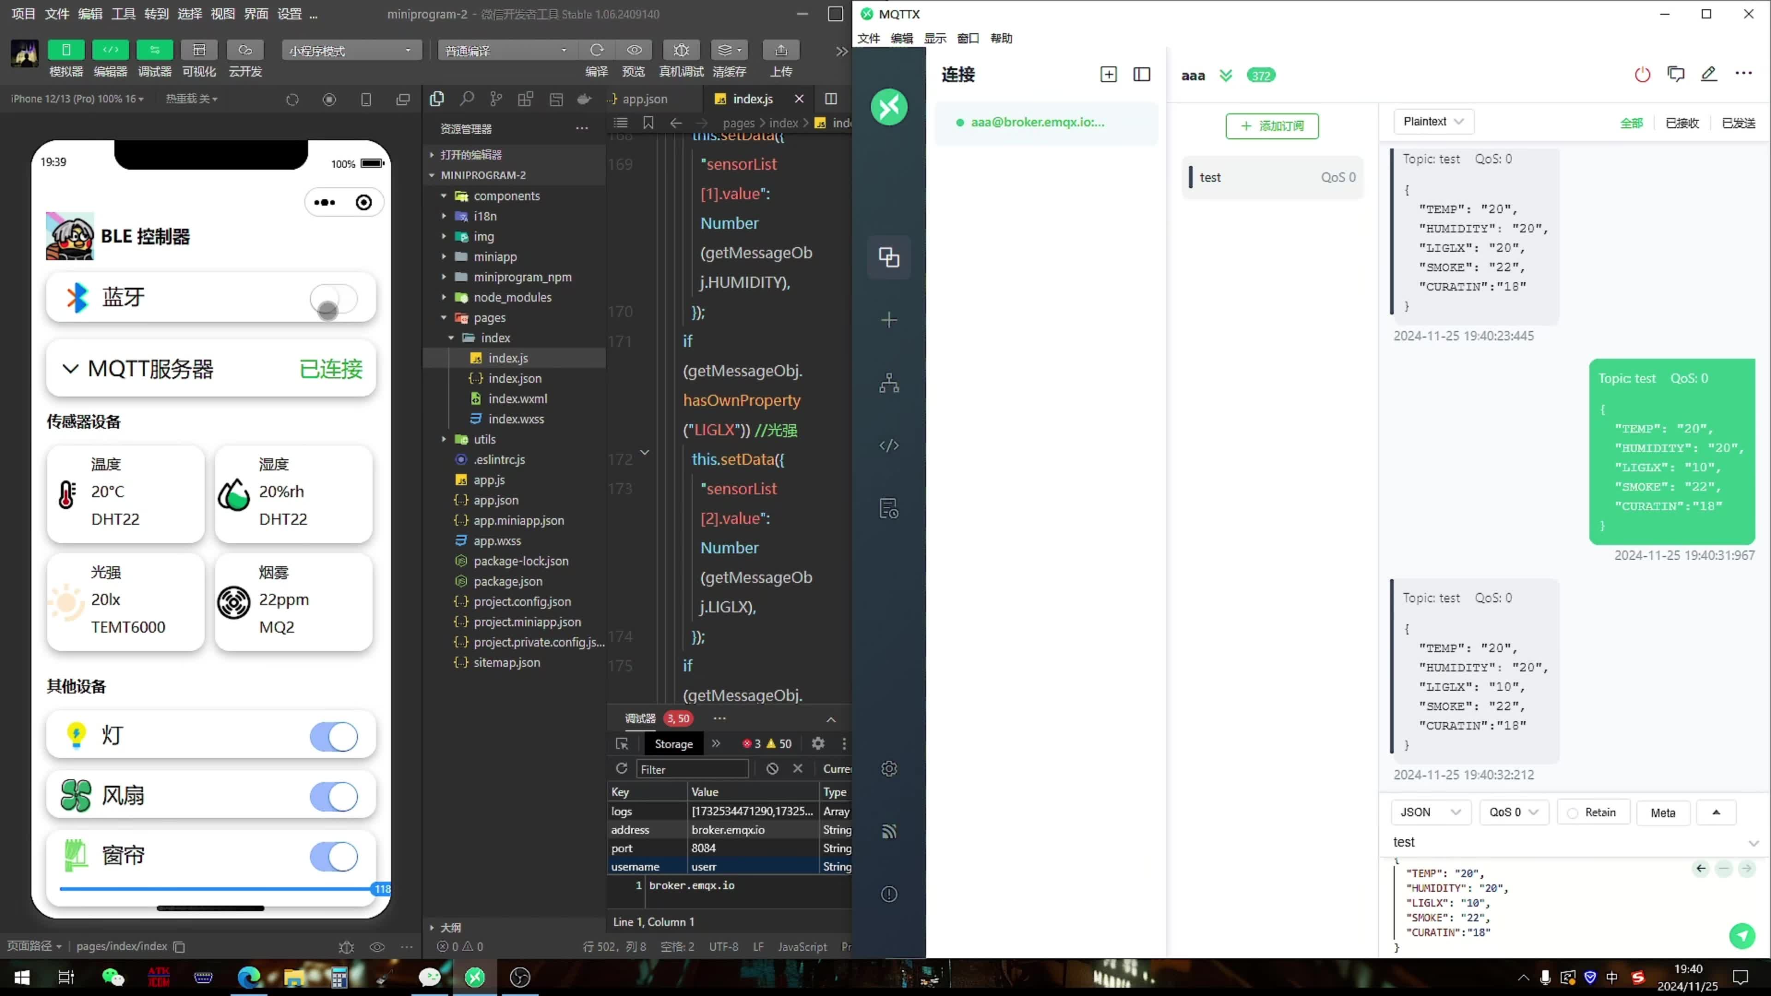Image resolution: width=1771 pixels, height=996 pixels.
Task: Open the visualization (可视化) tool
Action: [x=199, y=49]
